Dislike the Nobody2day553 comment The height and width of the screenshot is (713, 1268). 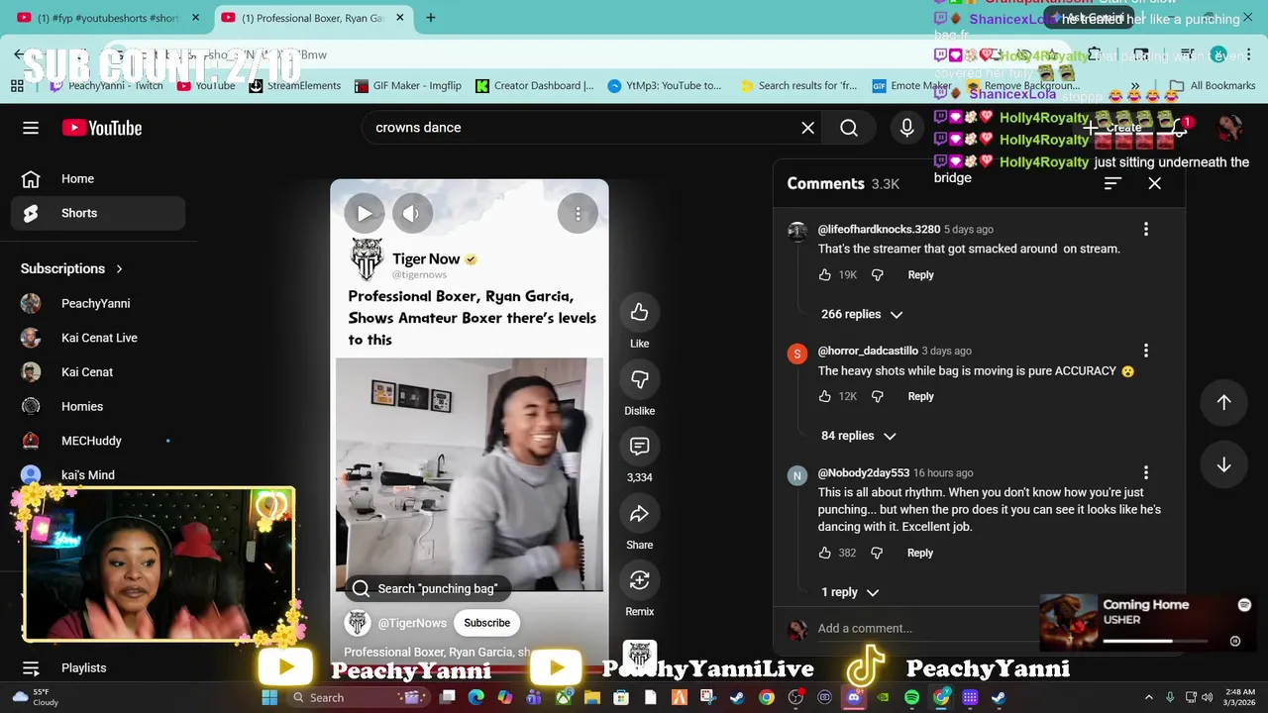click(x=878, y=553)
